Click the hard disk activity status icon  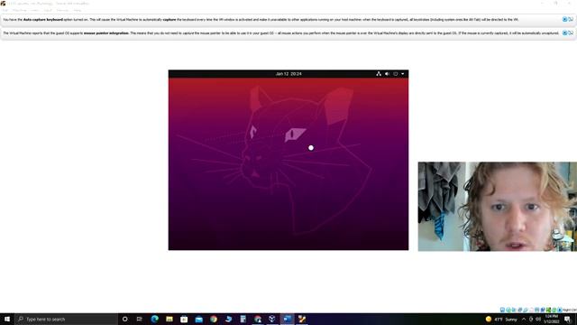coord(502,310)
